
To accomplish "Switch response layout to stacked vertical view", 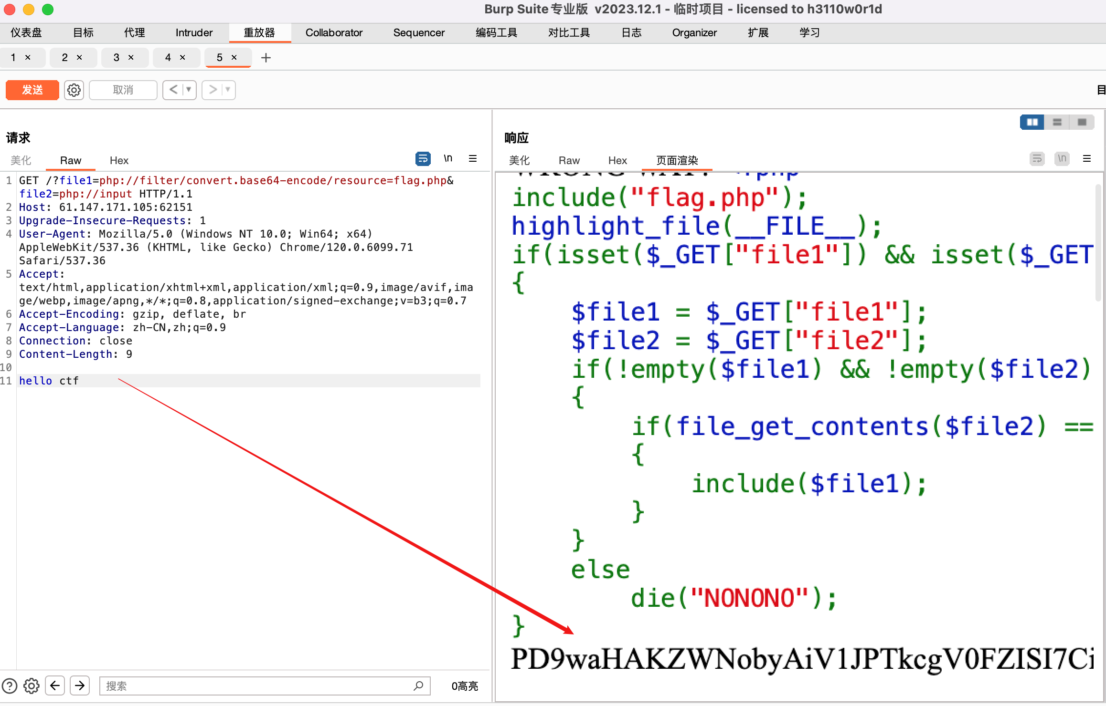I will point(1057,122).
